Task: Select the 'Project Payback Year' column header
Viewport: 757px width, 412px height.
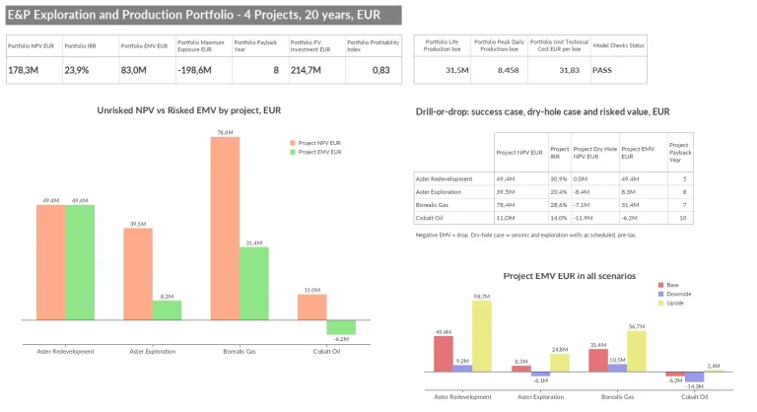Action: (680, 153)
